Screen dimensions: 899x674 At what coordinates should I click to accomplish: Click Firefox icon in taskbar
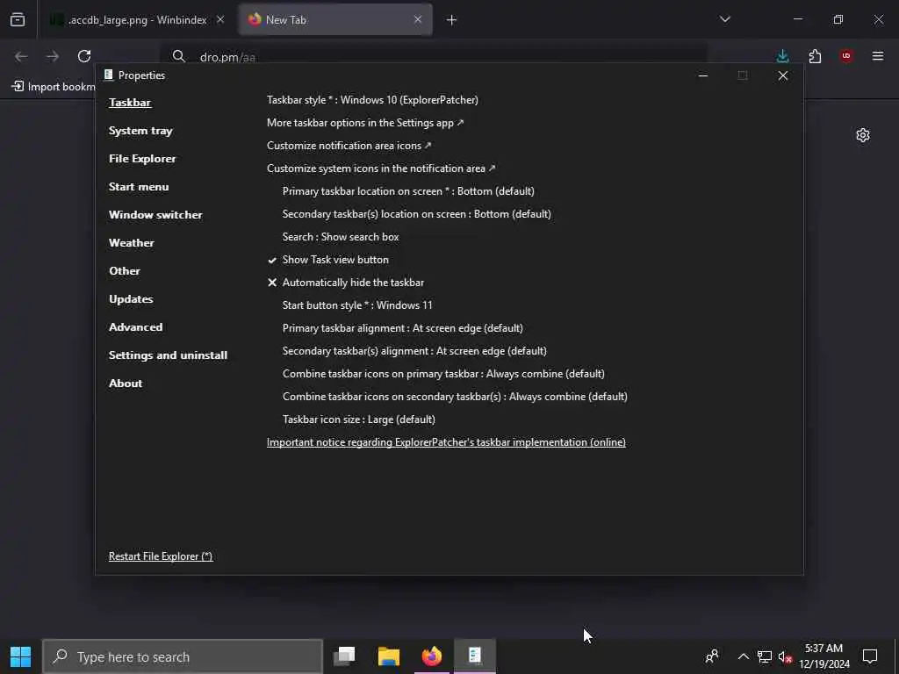coord(432,656)
